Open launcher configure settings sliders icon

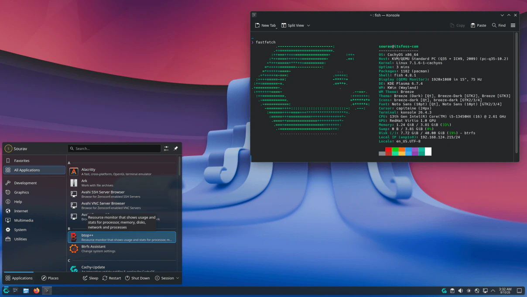[x=166, y=148]
